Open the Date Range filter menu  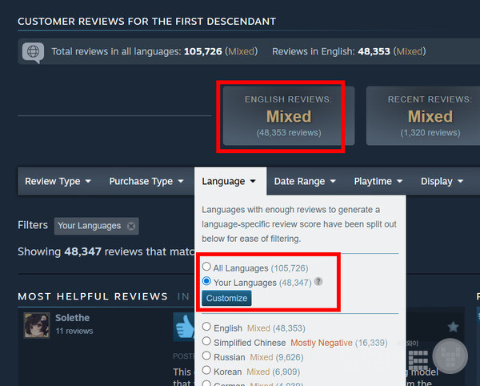tap(305, 182)
